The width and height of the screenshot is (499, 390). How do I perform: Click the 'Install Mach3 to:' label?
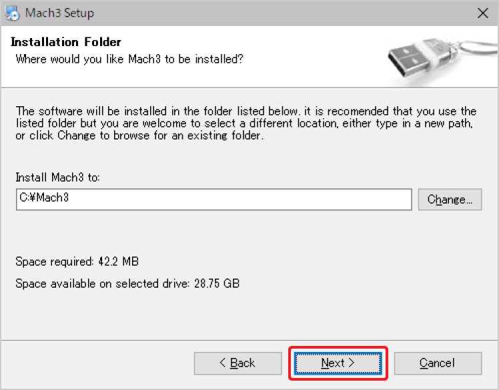57,178
